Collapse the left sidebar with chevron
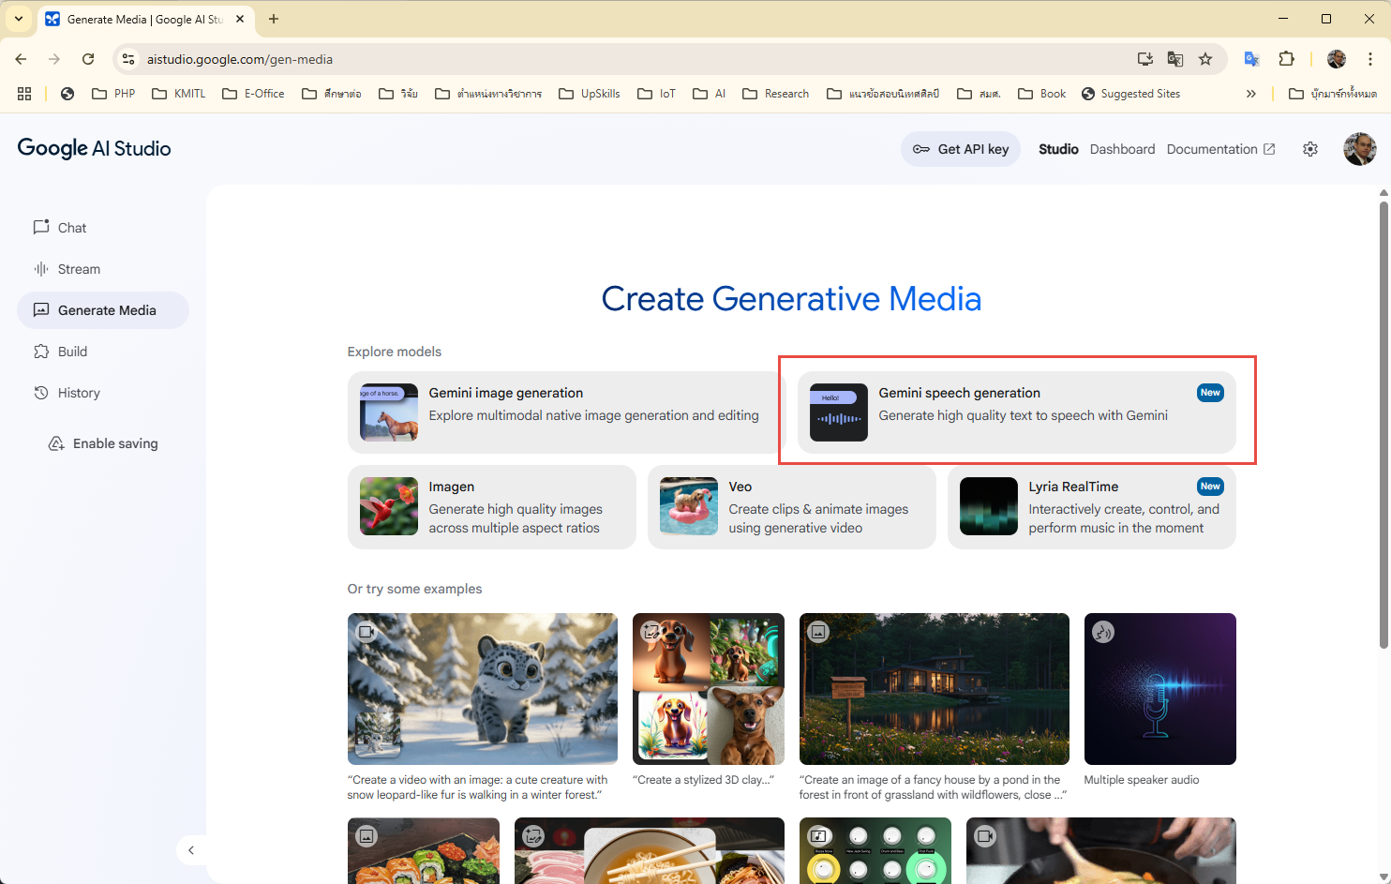The width and height of the screenshot is (1391, 884). click(x=191, y=850)
